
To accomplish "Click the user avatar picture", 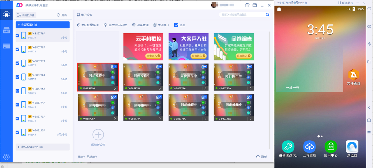I will click(214, 5).
